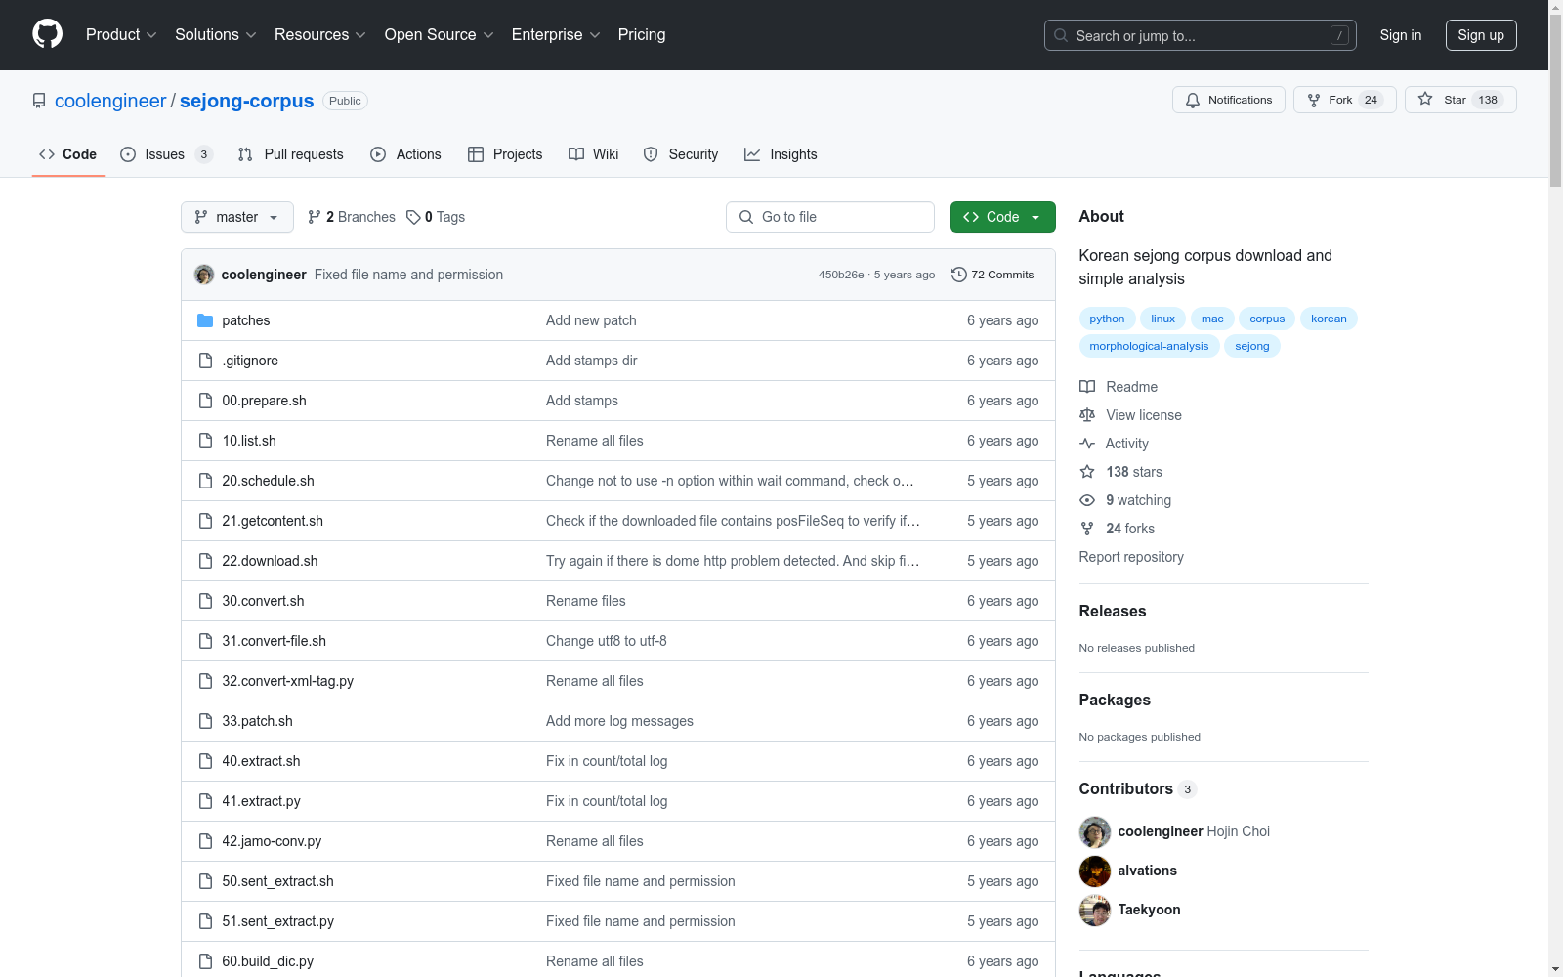Image resolution: width=1563 pixels, height=977 pixels.
Task: Switch to the Issues tab
Action: coord(166,154)
